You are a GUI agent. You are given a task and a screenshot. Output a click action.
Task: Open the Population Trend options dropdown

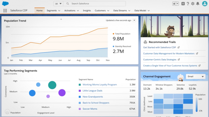pyautogui.click(x=134, y=20)
